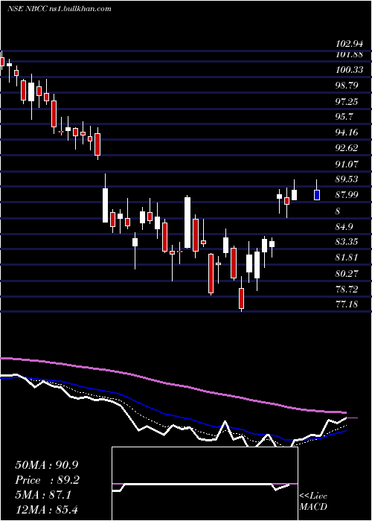
Task: Click the 'Price : 89.2' readout
Action: (47, 480)
